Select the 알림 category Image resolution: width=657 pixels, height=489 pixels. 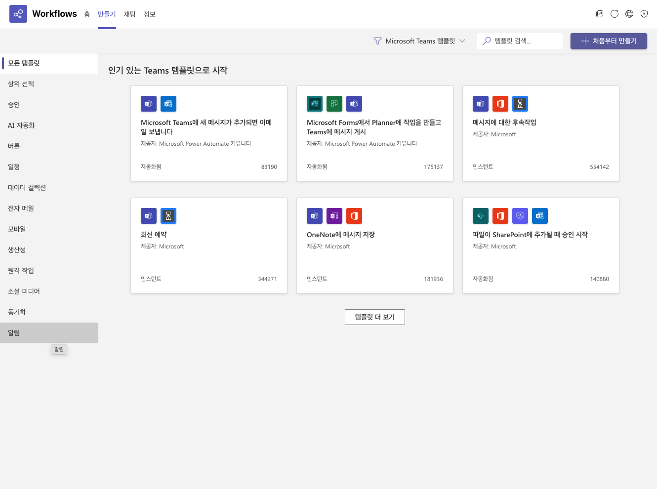coord(49,333)
